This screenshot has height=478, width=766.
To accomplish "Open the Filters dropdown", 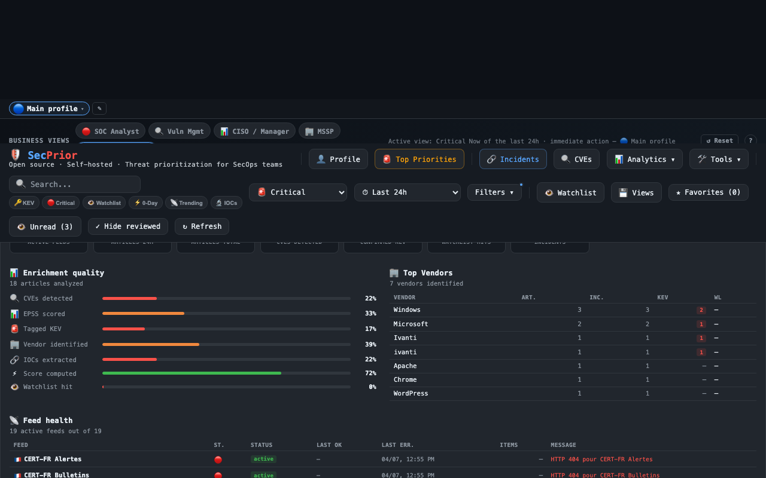I will pyautogui.click(x=494, y=192).
